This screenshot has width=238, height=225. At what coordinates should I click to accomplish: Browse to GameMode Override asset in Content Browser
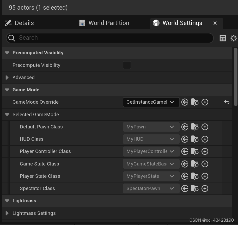(x=195, y=102)
